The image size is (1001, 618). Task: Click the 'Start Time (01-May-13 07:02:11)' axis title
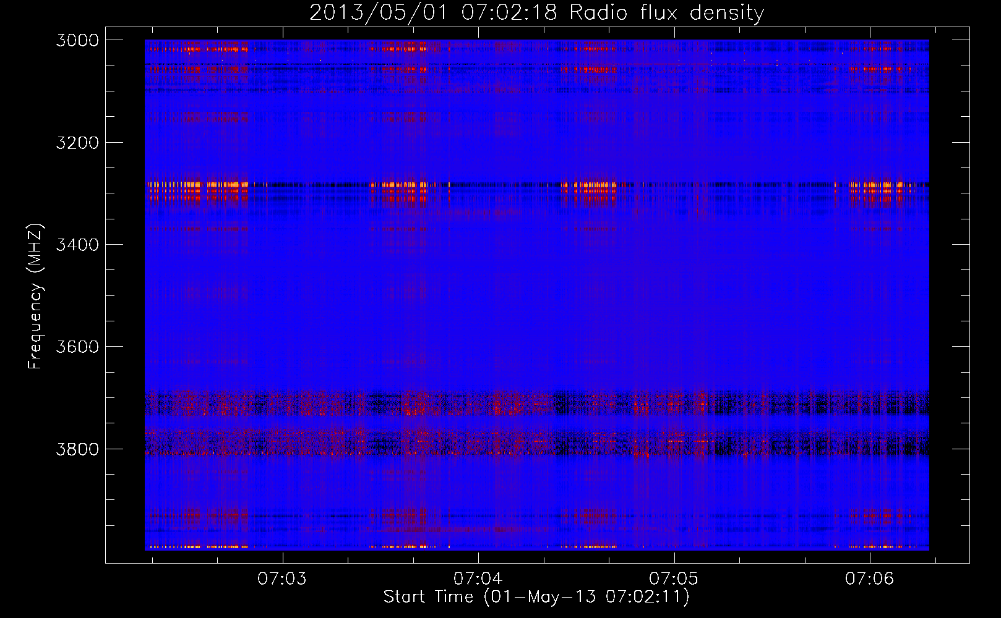pos(536,597)
